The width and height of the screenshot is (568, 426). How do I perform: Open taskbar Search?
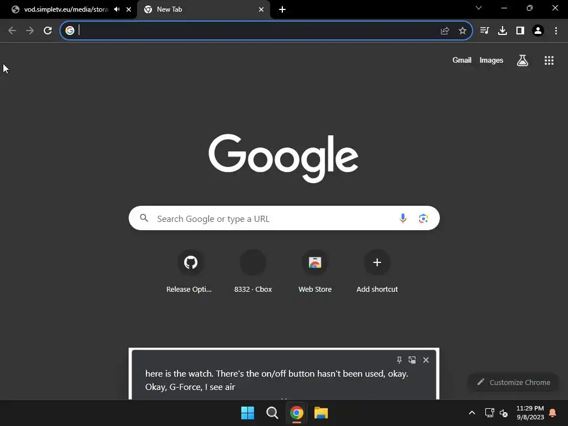pos(272,413)
